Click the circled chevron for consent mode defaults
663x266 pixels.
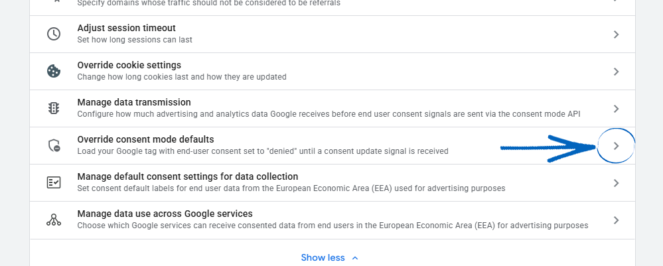click(x=616, y=146)
